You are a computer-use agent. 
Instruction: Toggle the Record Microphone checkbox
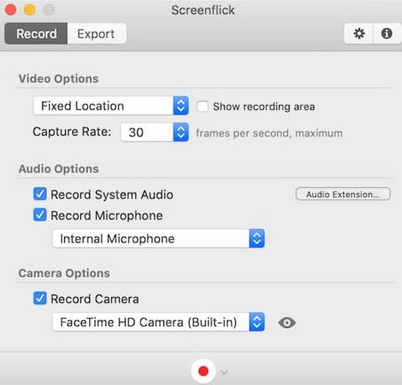pyautogui.click(x=40, y=215)
